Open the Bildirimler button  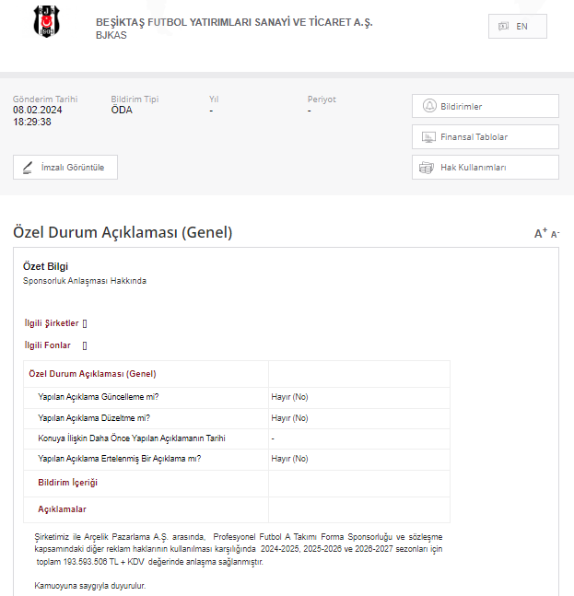(x=485, y=106)
